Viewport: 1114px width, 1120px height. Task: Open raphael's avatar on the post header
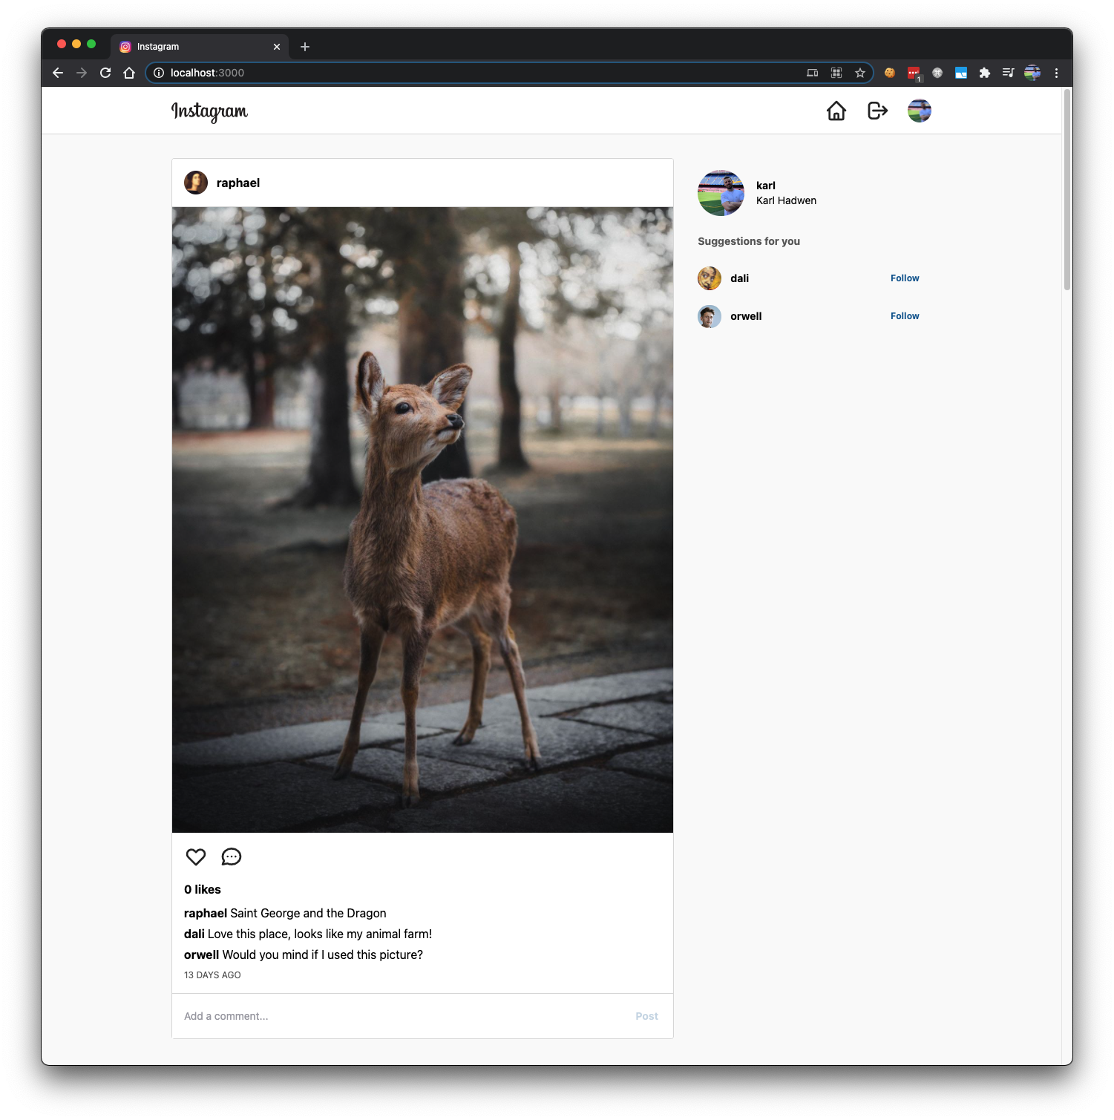(x=196, y=183)
